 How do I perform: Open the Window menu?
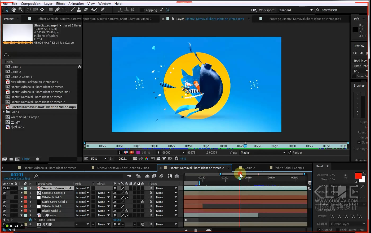pos(105,4)
